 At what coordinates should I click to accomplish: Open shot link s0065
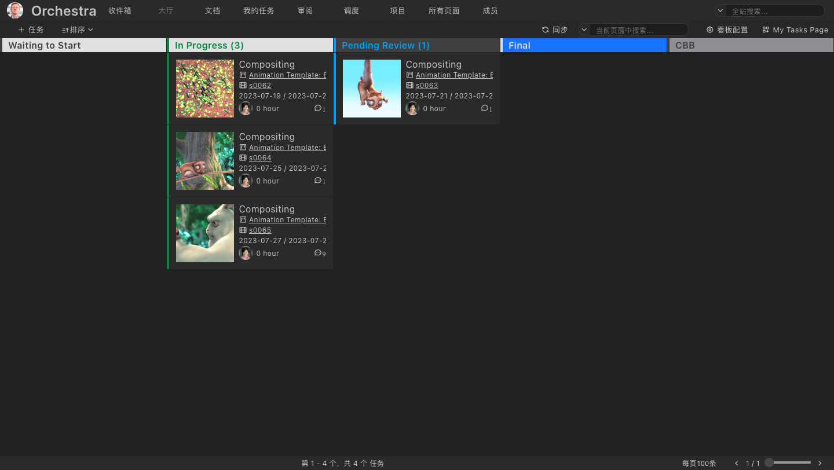[x=260, y=230]
